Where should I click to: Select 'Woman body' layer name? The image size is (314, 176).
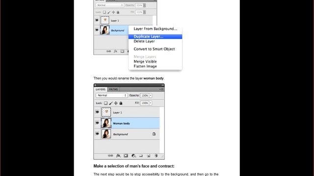tap(121, 124)
